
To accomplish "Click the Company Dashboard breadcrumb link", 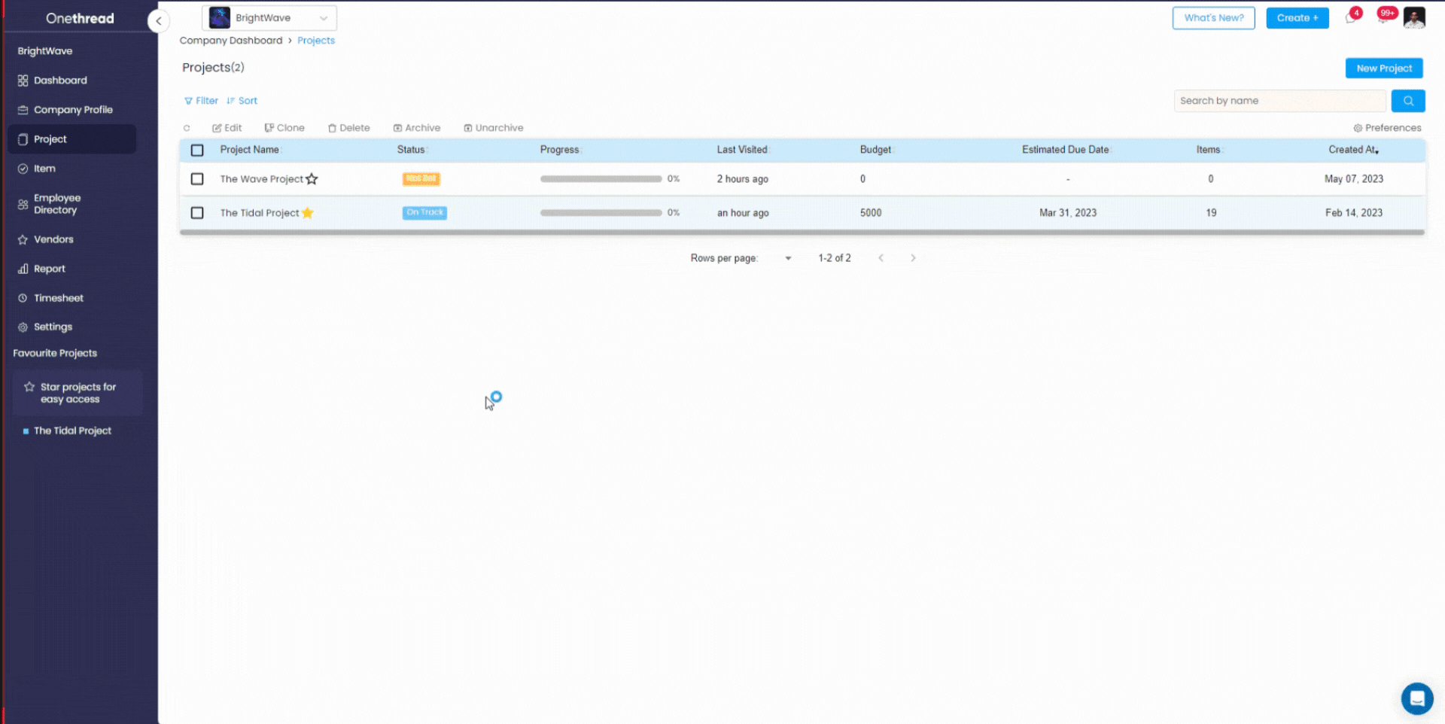I will [x=231, y=41].
